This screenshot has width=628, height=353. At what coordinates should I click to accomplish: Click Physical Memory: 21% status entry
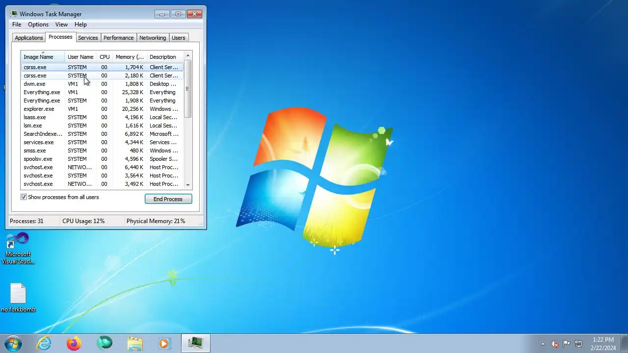[x=156, y=221]
